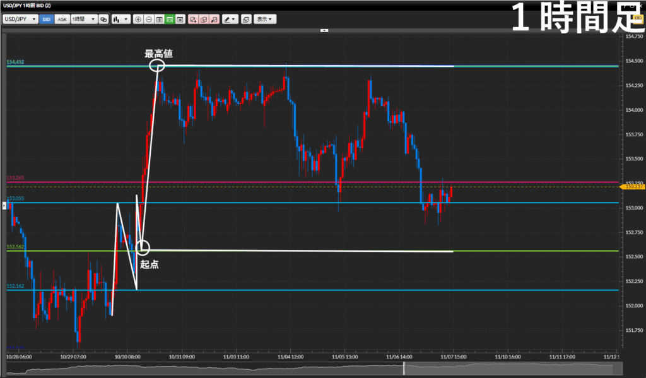This screenshot has height=378, width=646.
Task: Click the third pink order icon
Action: coord(214,20)
